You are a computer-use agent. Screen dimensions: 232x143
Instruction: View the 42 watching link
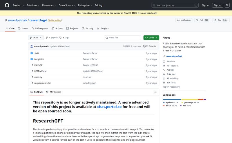pos(171,78)
